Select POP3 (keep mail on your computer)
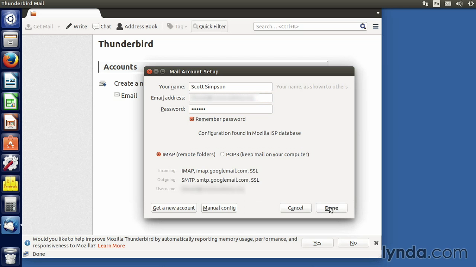This screenshot has height=267, width=476. coord(222,154)
